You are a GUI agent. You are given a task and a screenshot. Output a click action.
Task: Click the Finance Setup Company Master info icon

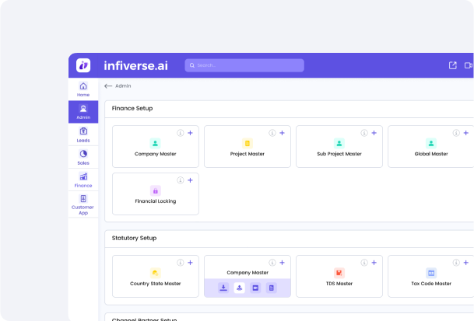180,133
